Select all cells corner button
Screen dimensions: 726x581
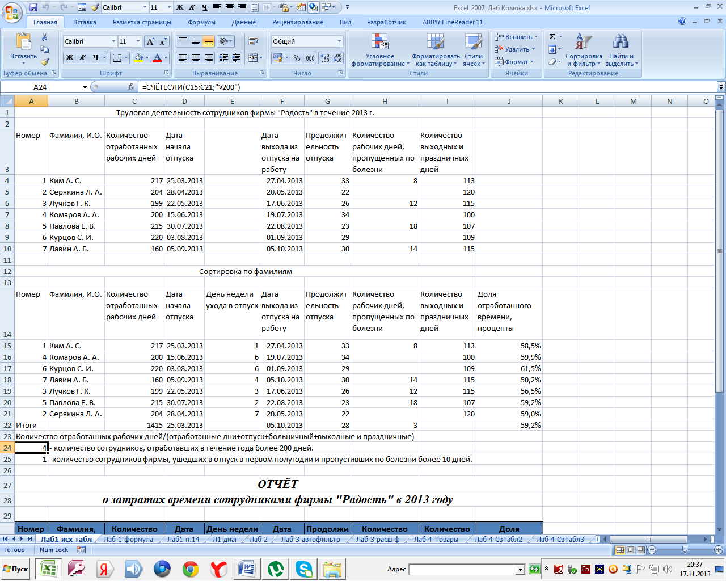(x=7, y=101)
